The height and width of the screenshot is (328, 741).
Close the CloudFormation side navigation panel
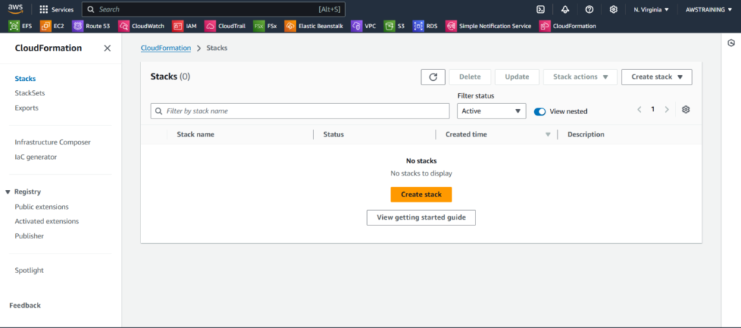click(107, 48)
